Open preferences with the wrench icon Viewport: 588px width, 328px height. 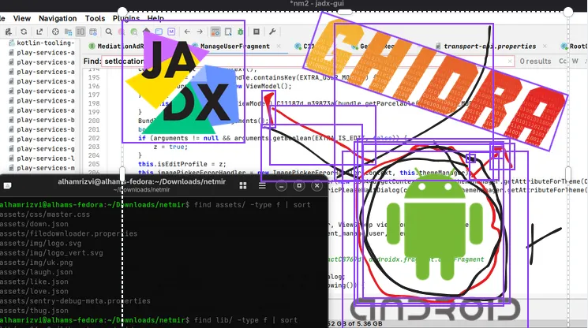coord(272,32)
